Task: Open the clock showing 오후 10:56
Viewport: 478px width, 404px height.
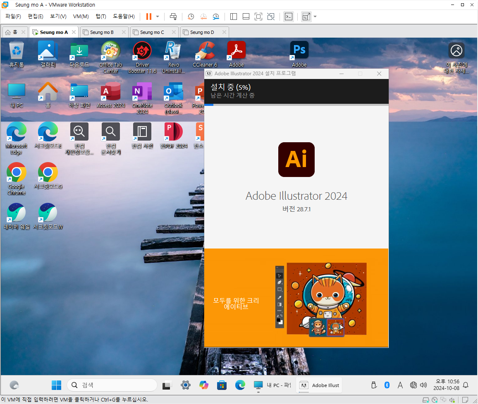Action: point(446,385)
